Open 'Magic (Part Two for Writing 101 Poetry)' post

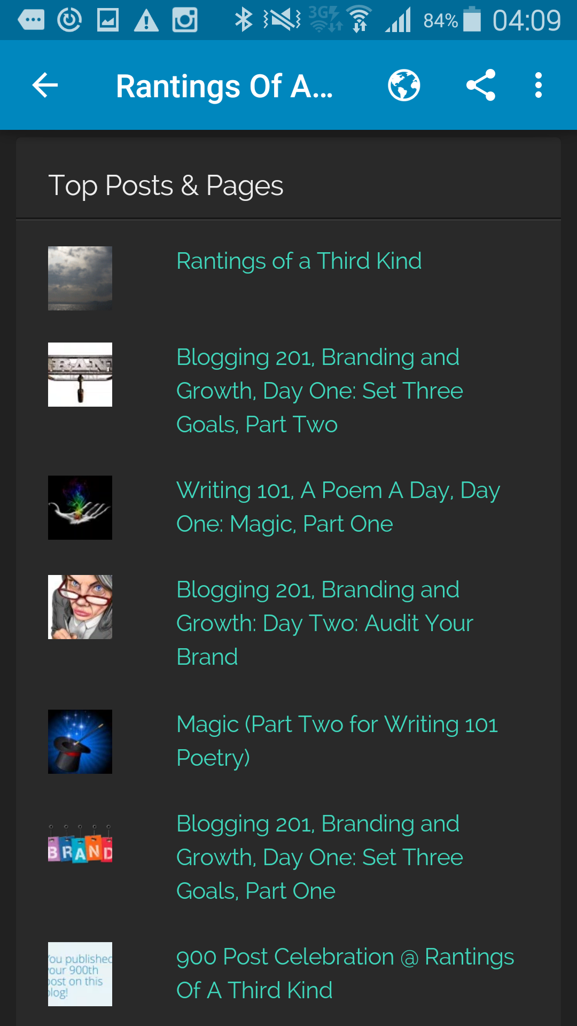[337, 741]
